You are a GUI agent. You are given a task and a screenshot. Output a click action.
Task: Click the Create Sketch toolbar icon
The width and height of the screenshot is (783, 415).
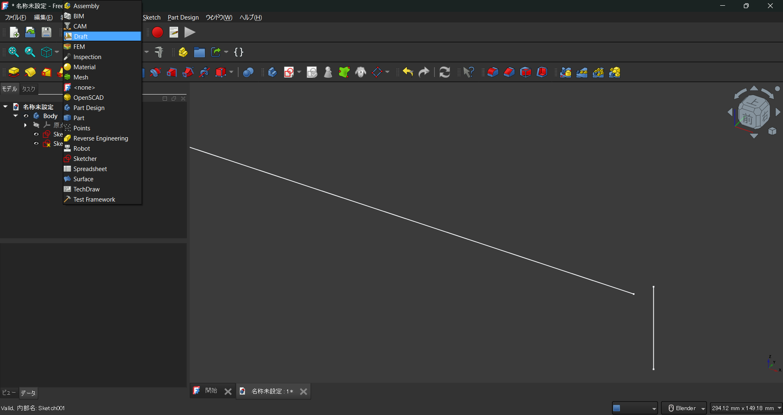pos(289,72)
